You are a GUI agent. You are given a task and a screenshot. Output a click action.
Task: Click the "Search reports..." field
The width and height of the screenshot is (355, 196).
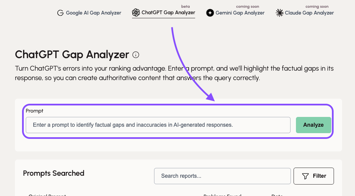tap(222, 176)
